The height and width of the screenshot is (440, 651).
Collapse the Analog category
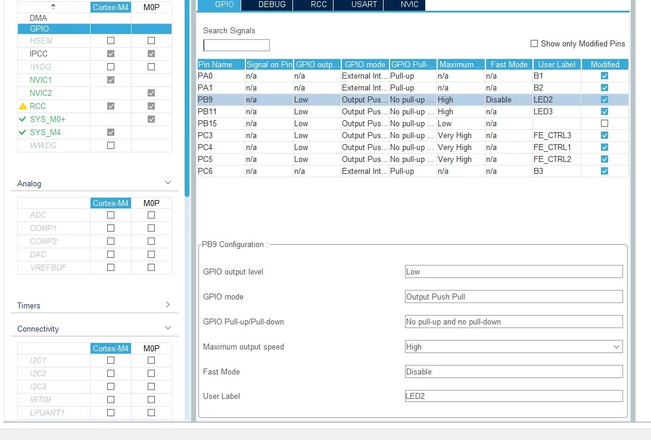point(168,183)
